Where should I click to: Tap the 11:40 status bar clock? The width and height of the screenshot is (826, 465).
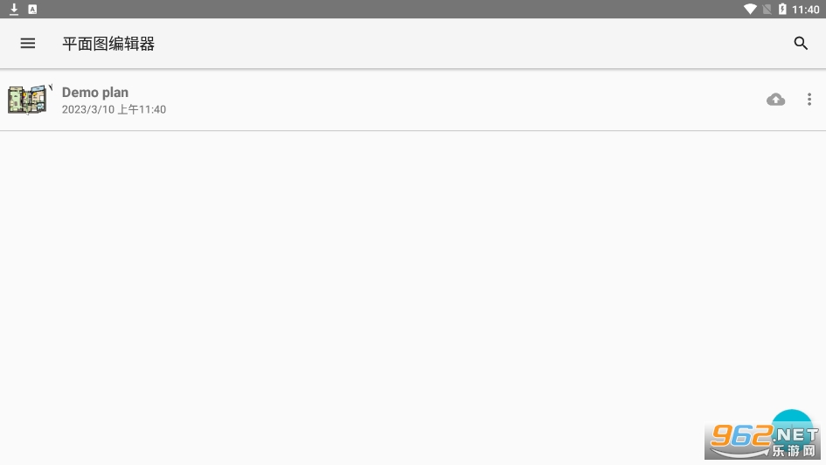tap(805, 10)
